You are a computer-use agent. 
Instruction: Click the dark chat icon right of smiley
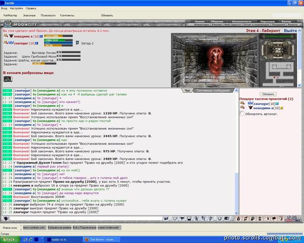226,219
